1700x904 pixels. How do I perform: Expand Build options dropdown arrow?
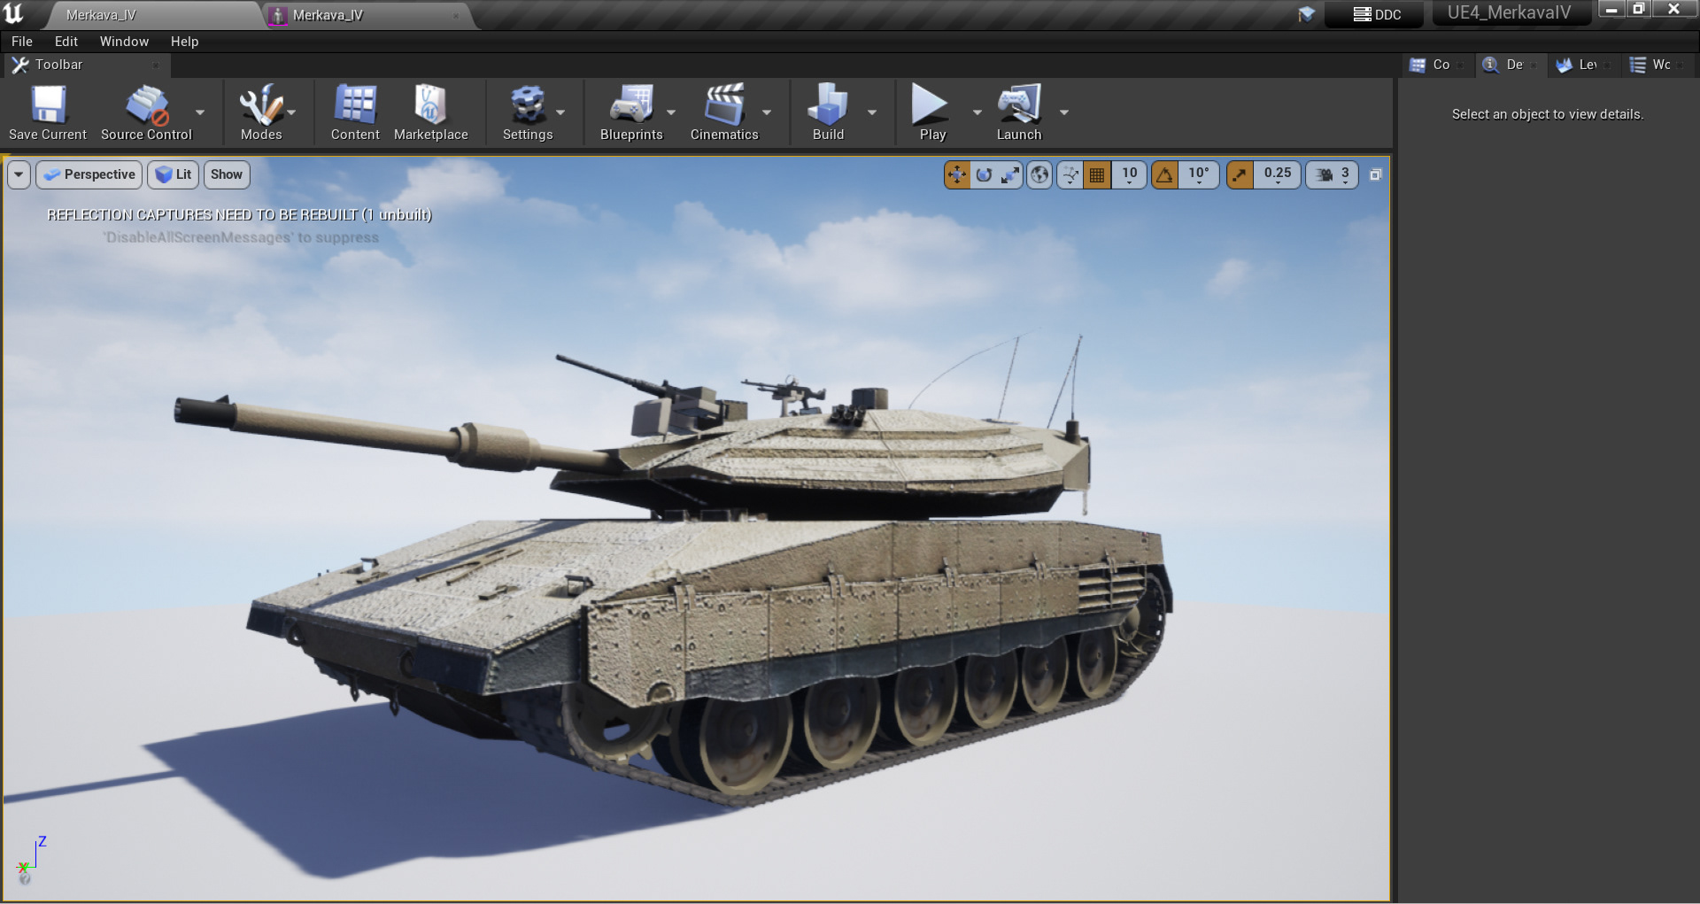[x=872, y=112]
